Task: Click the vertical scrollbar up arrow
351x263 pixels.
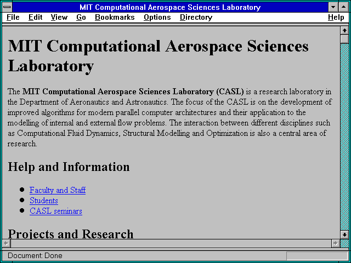Action: (x=344, y=31)
